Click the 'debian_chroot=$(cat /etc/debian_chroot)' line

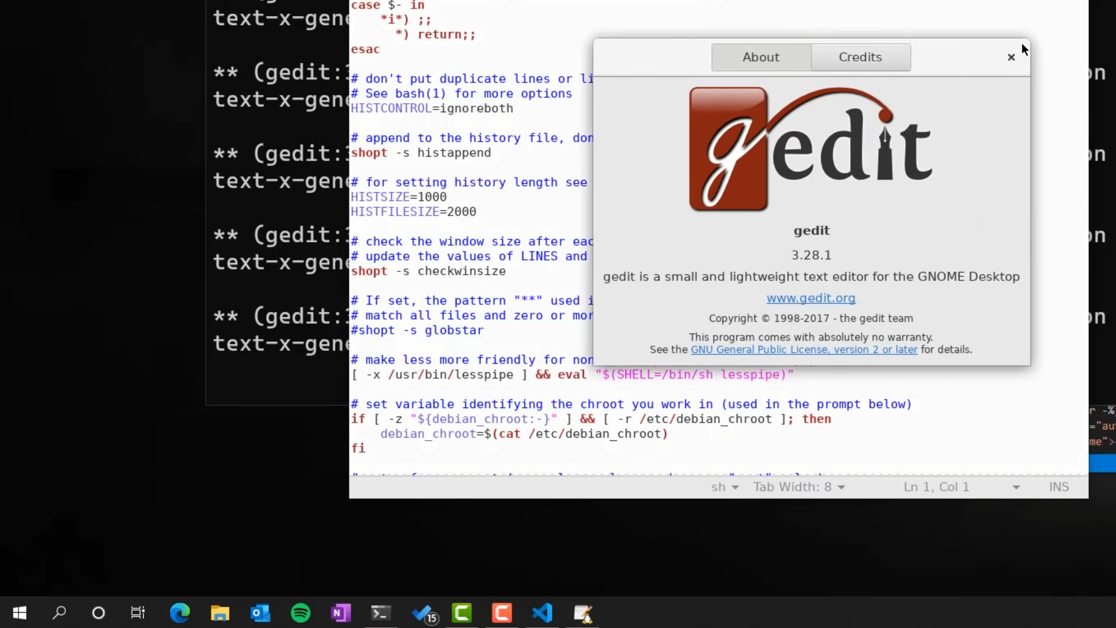[524, 434]
